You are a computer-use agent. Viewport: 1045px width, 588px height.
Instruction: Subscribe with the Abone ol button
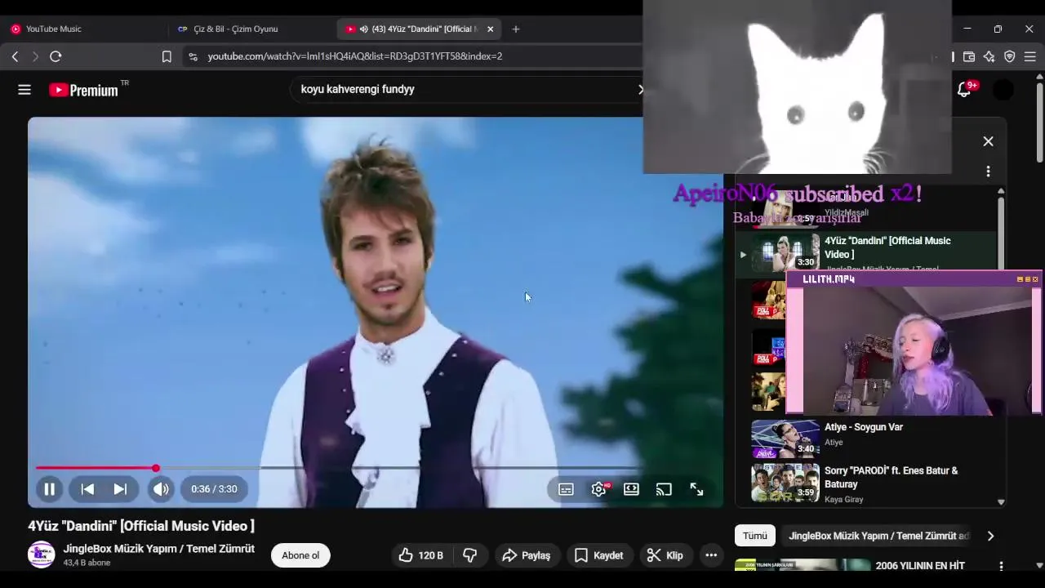[300, 555]
